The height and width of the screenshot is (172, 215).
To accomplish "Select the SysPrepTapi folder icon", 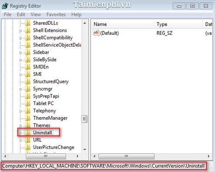I will [28, 96].
